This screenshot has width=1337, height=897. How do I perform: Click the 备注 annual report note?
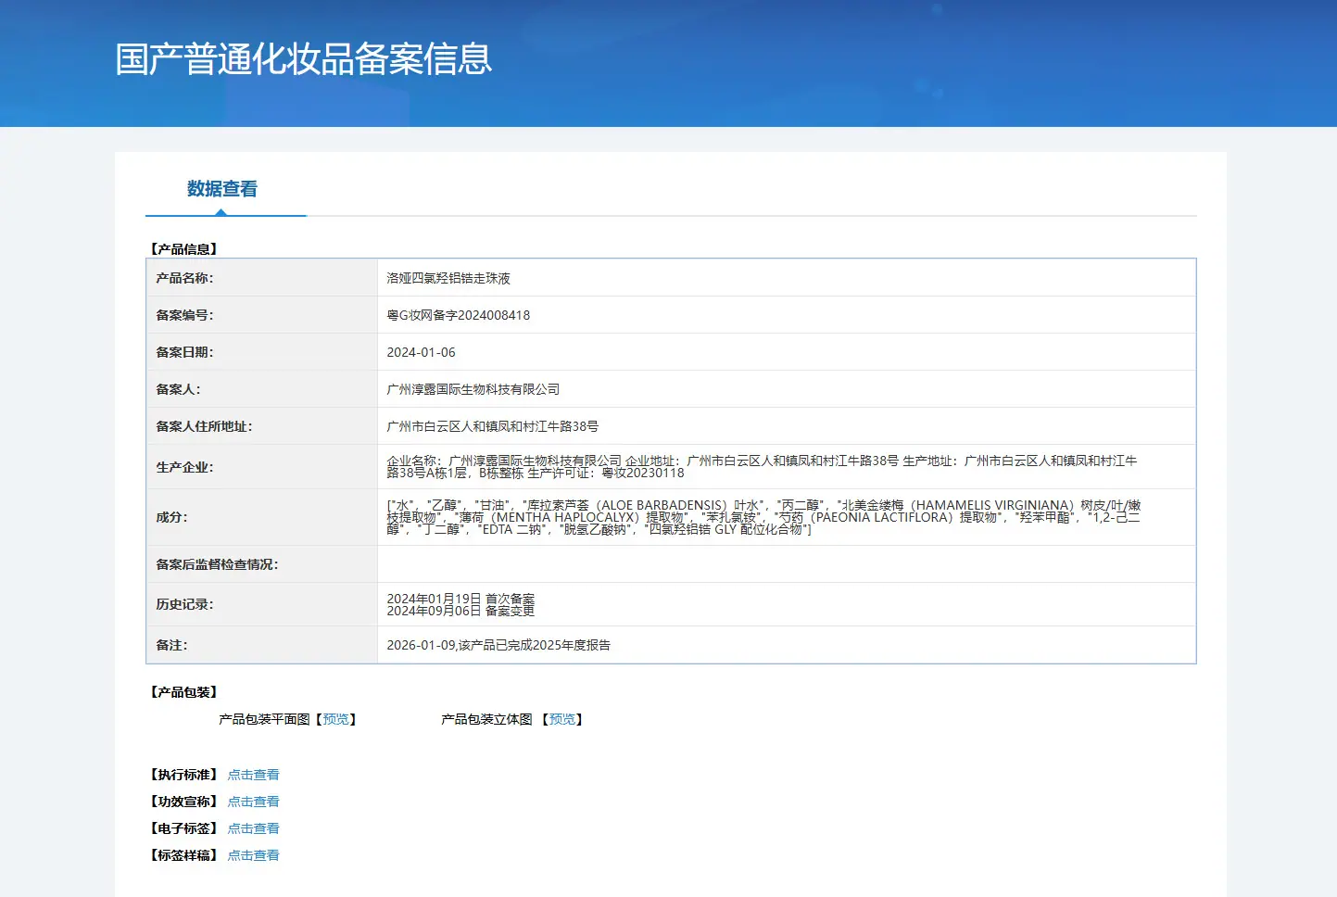coord(498,645)
